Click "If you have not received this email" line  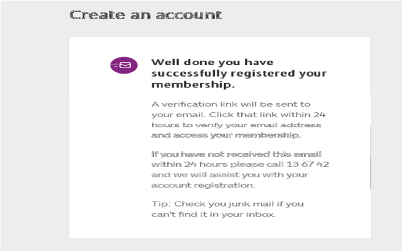[x=236, y=154]
